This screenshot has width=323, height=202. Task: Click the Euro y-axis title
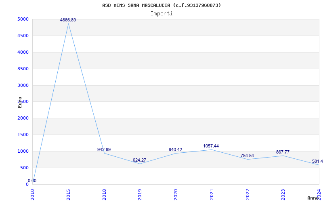tap(20, 102)
